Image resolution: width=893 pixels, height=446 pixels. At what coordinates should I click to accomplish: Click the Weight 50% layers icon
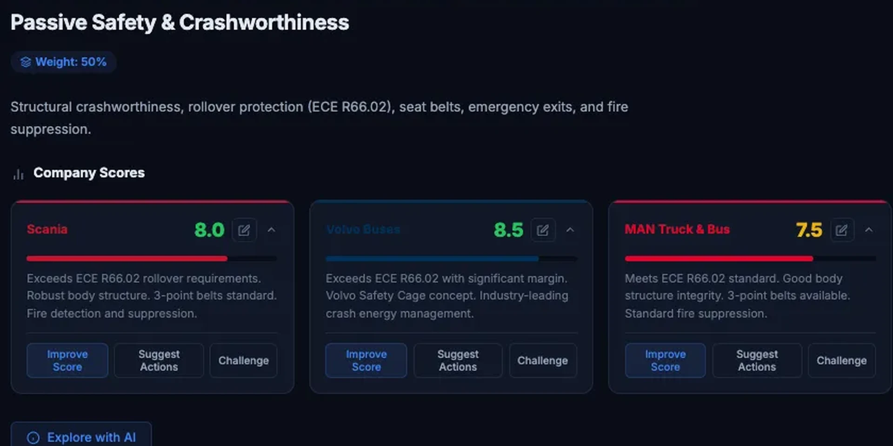pos(26,62)
